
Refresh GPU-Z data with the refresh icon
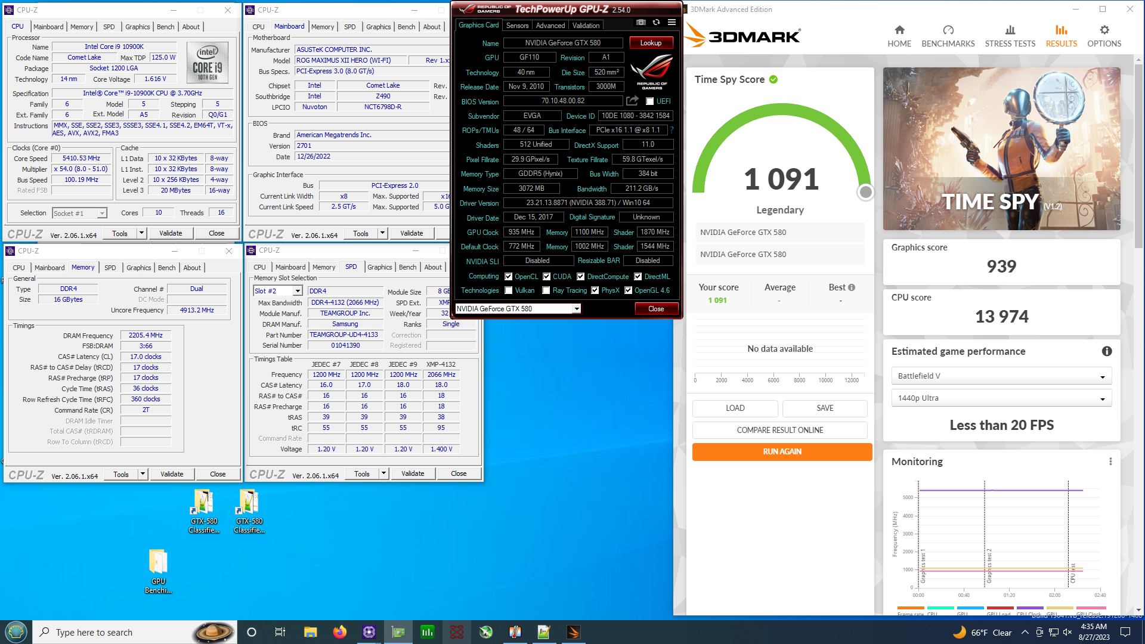[x=656, y=23]
